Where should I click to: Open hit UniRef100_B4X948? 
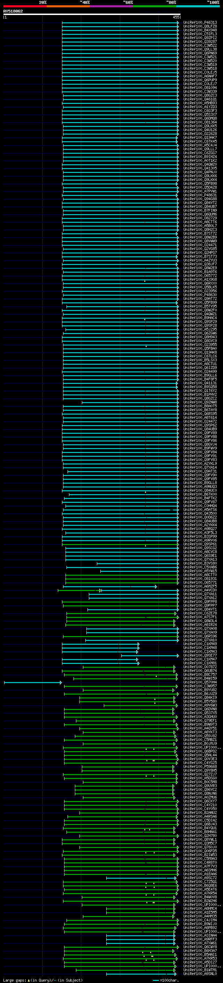click(200, 30)
